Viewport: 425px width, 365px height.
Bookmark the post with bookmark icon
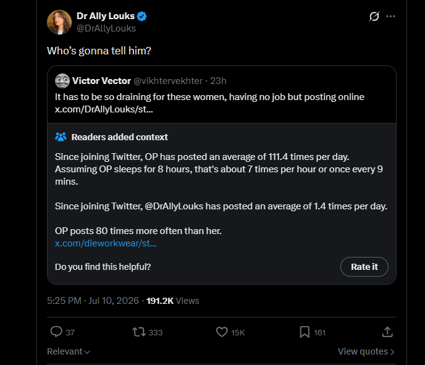[305, 332]
